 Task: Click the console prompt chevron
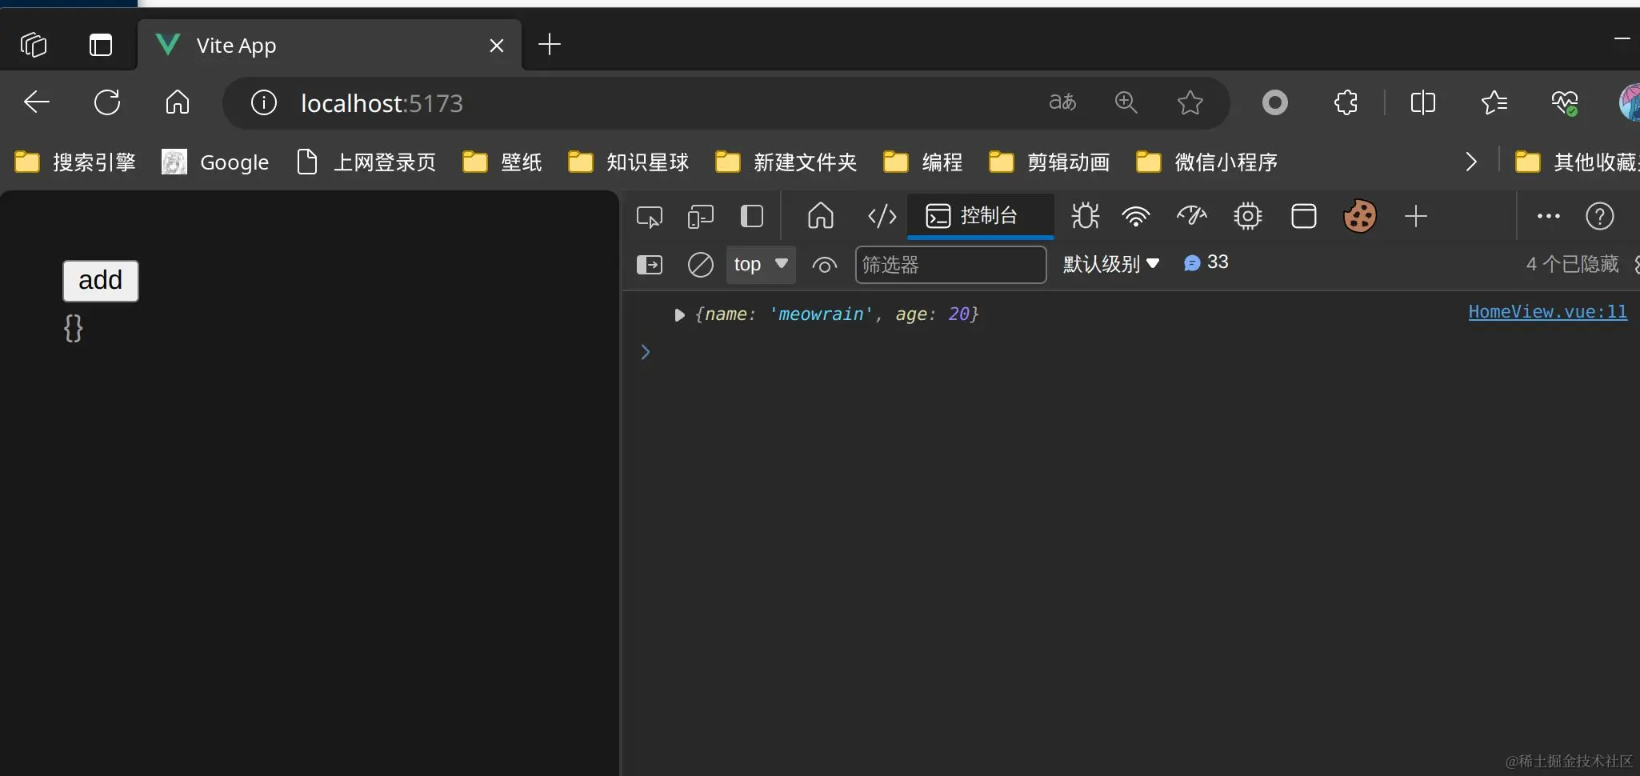646,352
